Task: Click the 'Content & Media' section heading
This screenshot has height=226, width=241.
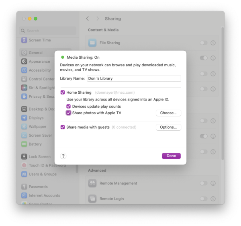Action: pos(103,30)
